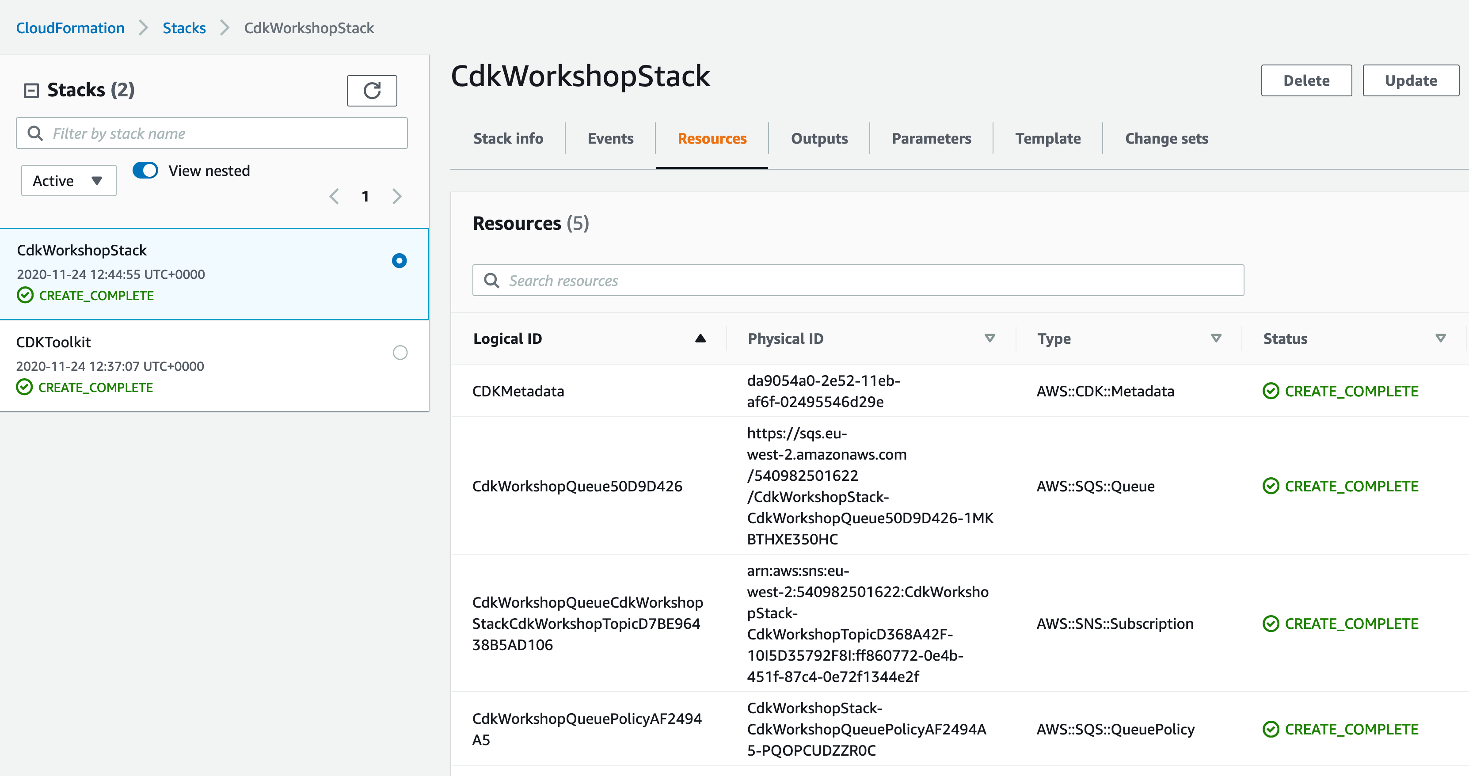Open the Active status filter dropdown

pyautogui.click(x=69, y=181)
